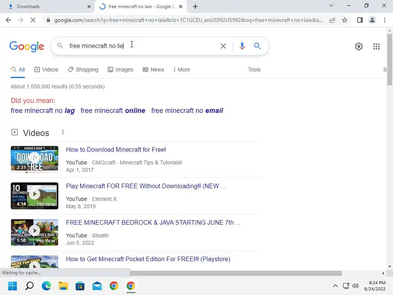Stop loading the page
The width and height of the screenshot is (393, 295).
(x=33, y=20)
